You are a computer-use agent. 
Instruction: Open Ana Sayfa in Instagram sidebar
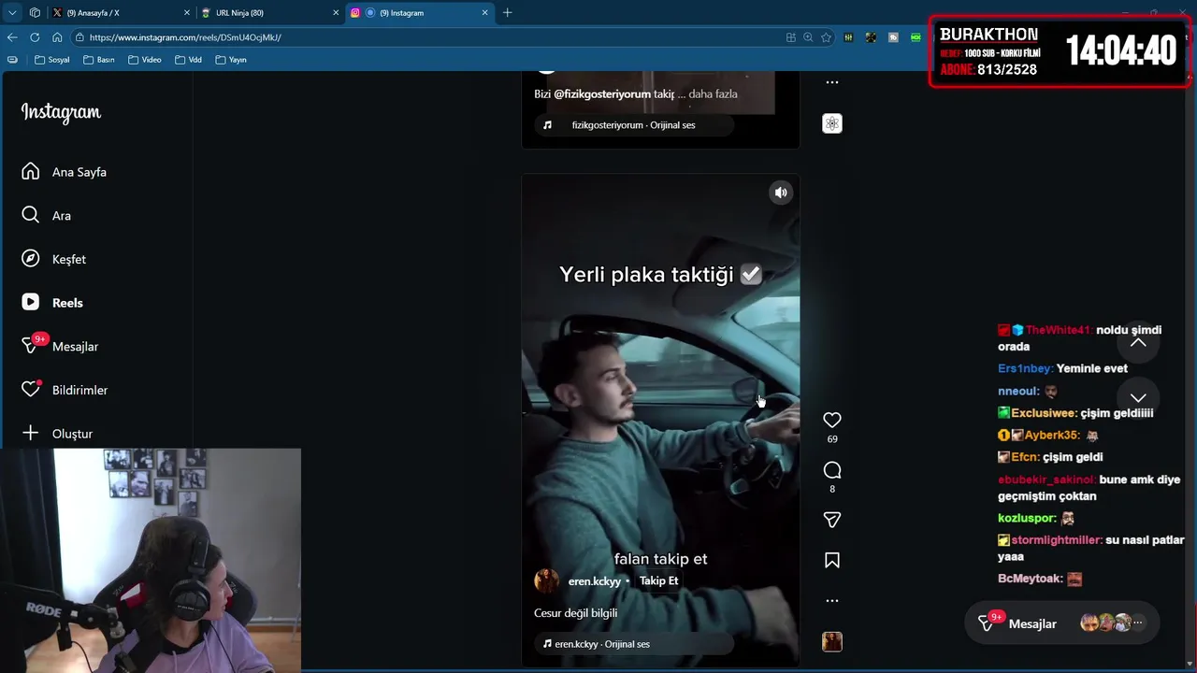point(64,172)
